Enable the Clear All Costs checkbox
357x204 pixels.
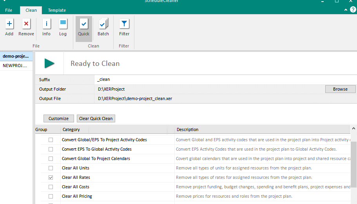click(51, 187)
